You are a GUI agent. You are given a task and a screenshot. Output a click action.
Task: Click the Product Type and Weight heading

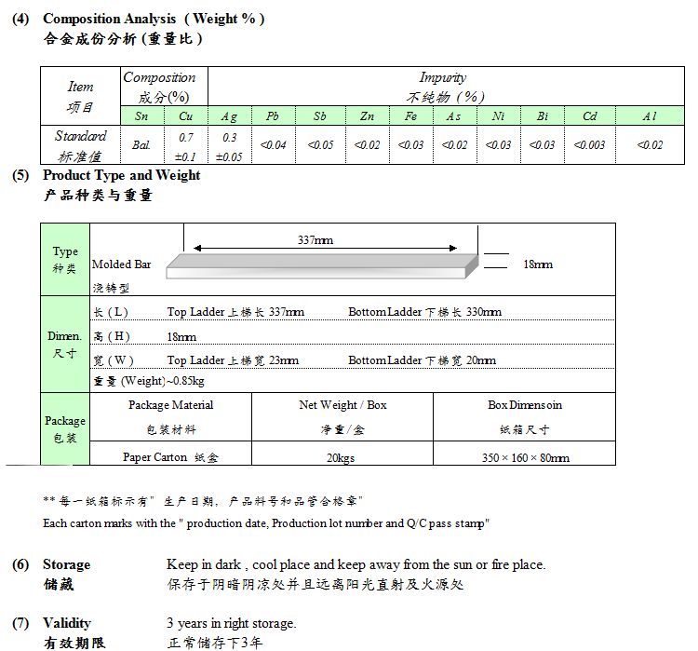pos(121,175)
